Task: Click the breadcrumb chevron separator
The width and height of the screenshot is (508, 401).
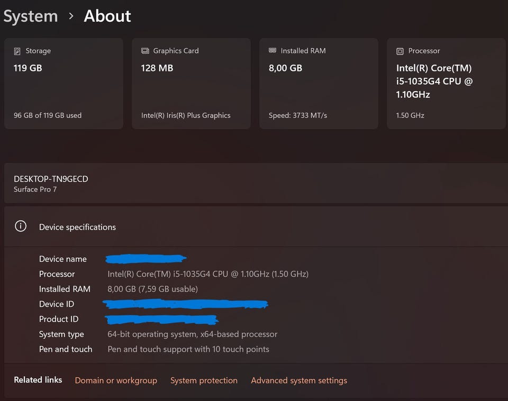Action: (71, 16)
